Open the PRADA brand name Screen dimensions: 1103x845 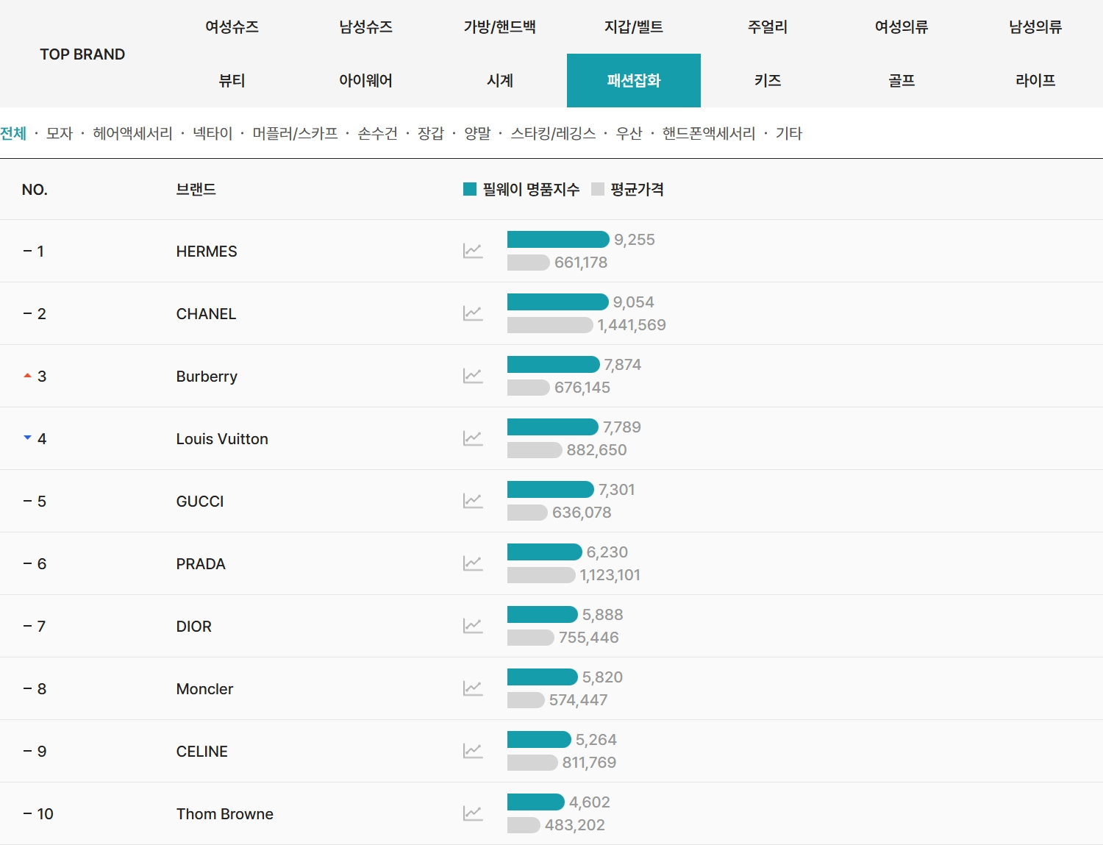(201, 564)
